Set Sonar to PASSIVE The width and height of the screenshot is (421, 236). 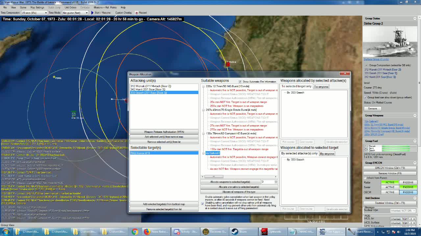pyautogui.click(x=408, y=187)
